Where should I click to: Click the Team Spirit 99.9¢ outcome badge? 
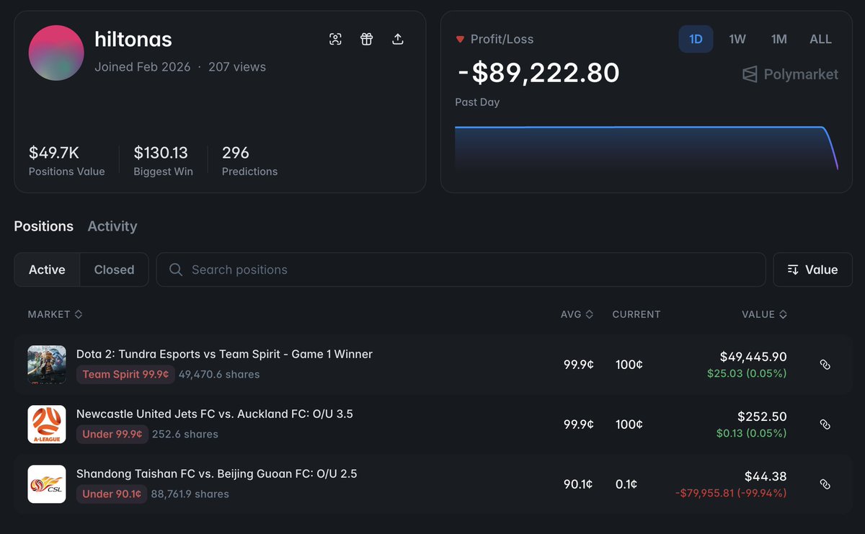125,374
